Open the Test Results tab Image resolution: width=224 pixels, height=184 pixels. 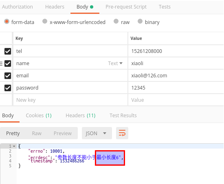pos(123,115)
